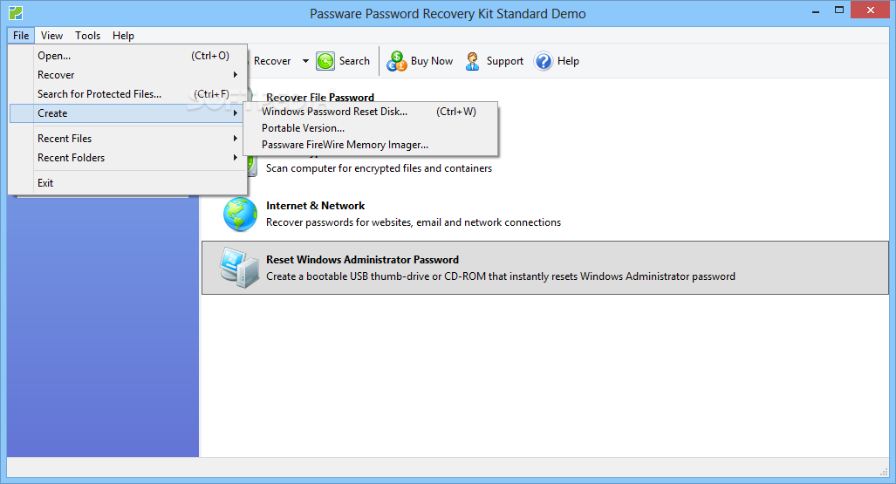Screen dimensions: 896x484
Task: Open the Recent Folders submenu
Action: coord(128,158)
